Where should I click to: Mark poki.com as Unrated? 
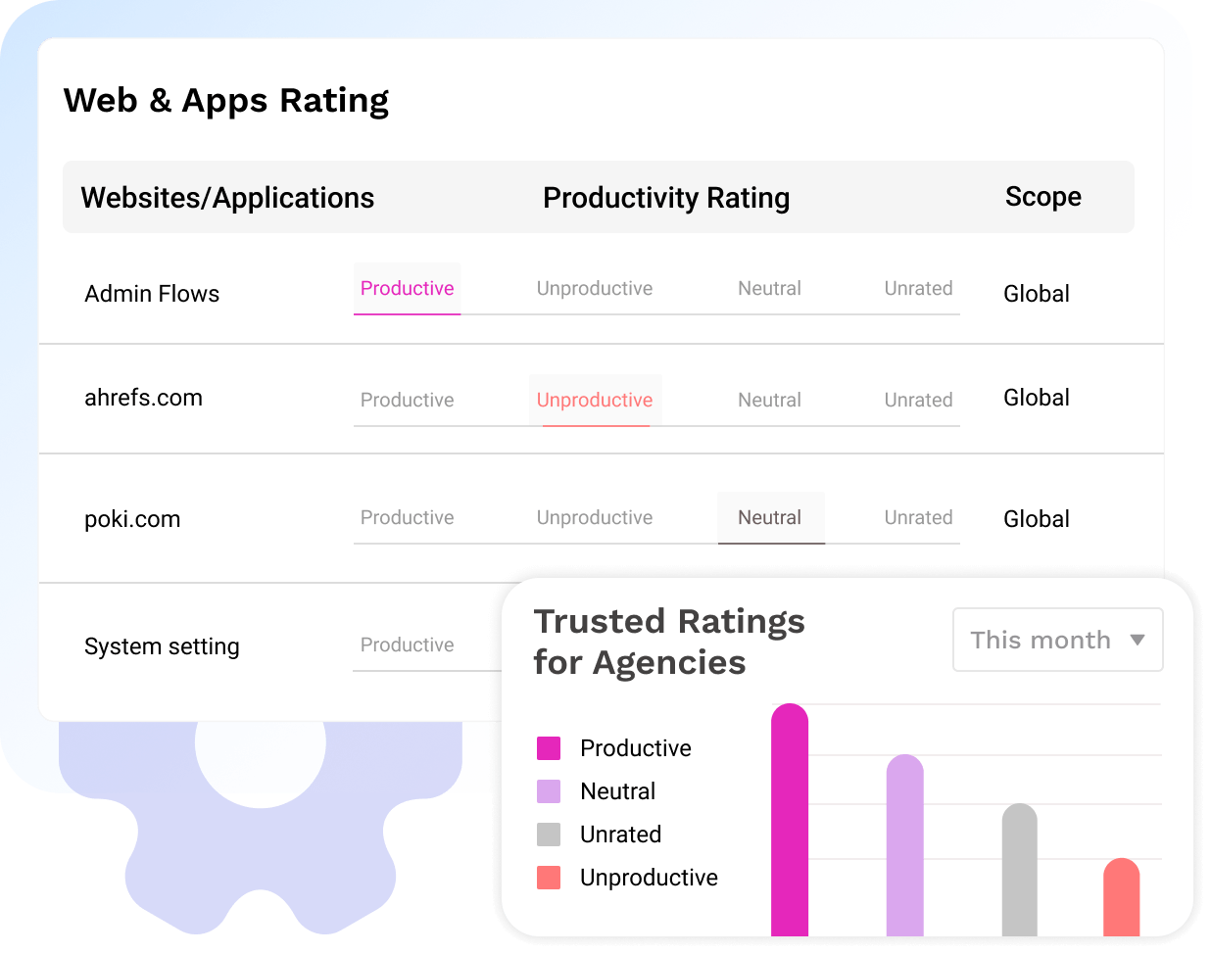[918, 517]
